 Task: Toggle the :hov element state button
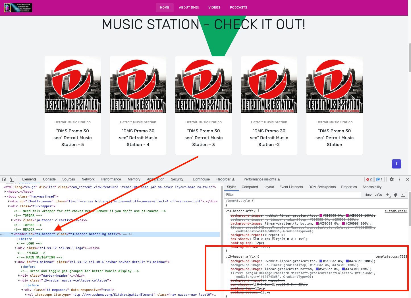pyautogui.click(x=368, y=195)
